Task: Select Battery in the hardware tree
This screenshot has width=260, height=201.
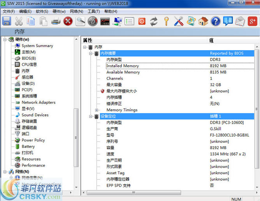Action: [x=28, y=146]
